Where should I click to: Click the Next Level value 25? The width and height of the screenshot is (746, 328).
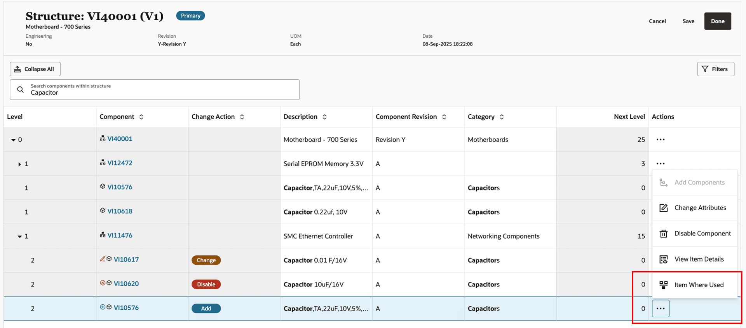[x=641, y=140]
